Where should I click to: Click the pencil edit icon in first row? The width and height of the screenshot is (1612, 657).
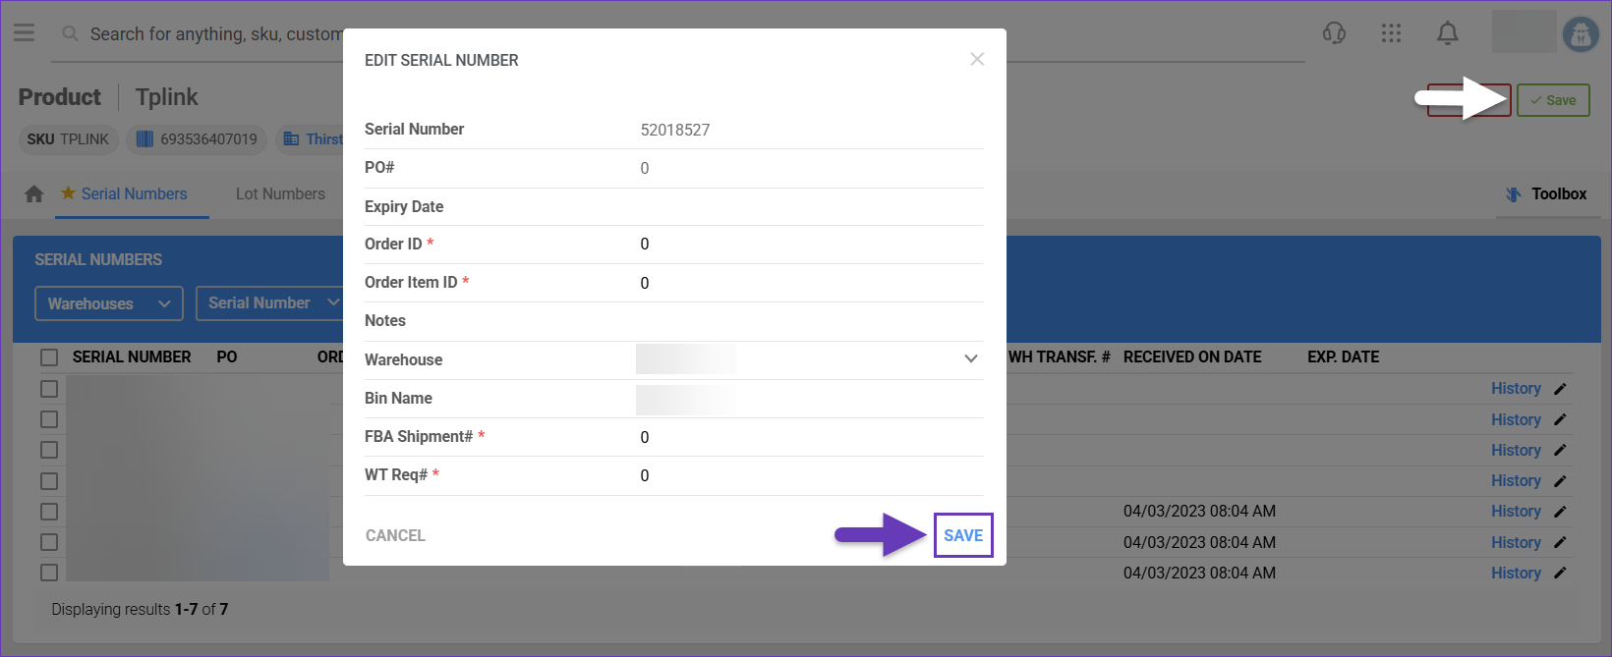(1560, 389)
